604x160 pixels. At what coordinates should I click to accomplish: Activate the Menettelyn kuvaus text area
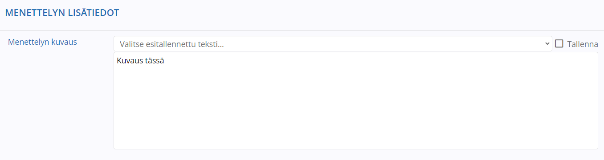coord(355,101)
